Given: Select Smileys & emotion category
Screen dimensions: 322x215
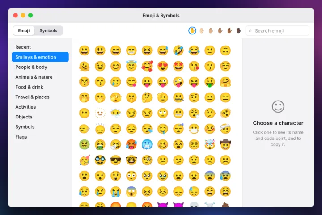Looking at the screenshot, I should point(40,57).
